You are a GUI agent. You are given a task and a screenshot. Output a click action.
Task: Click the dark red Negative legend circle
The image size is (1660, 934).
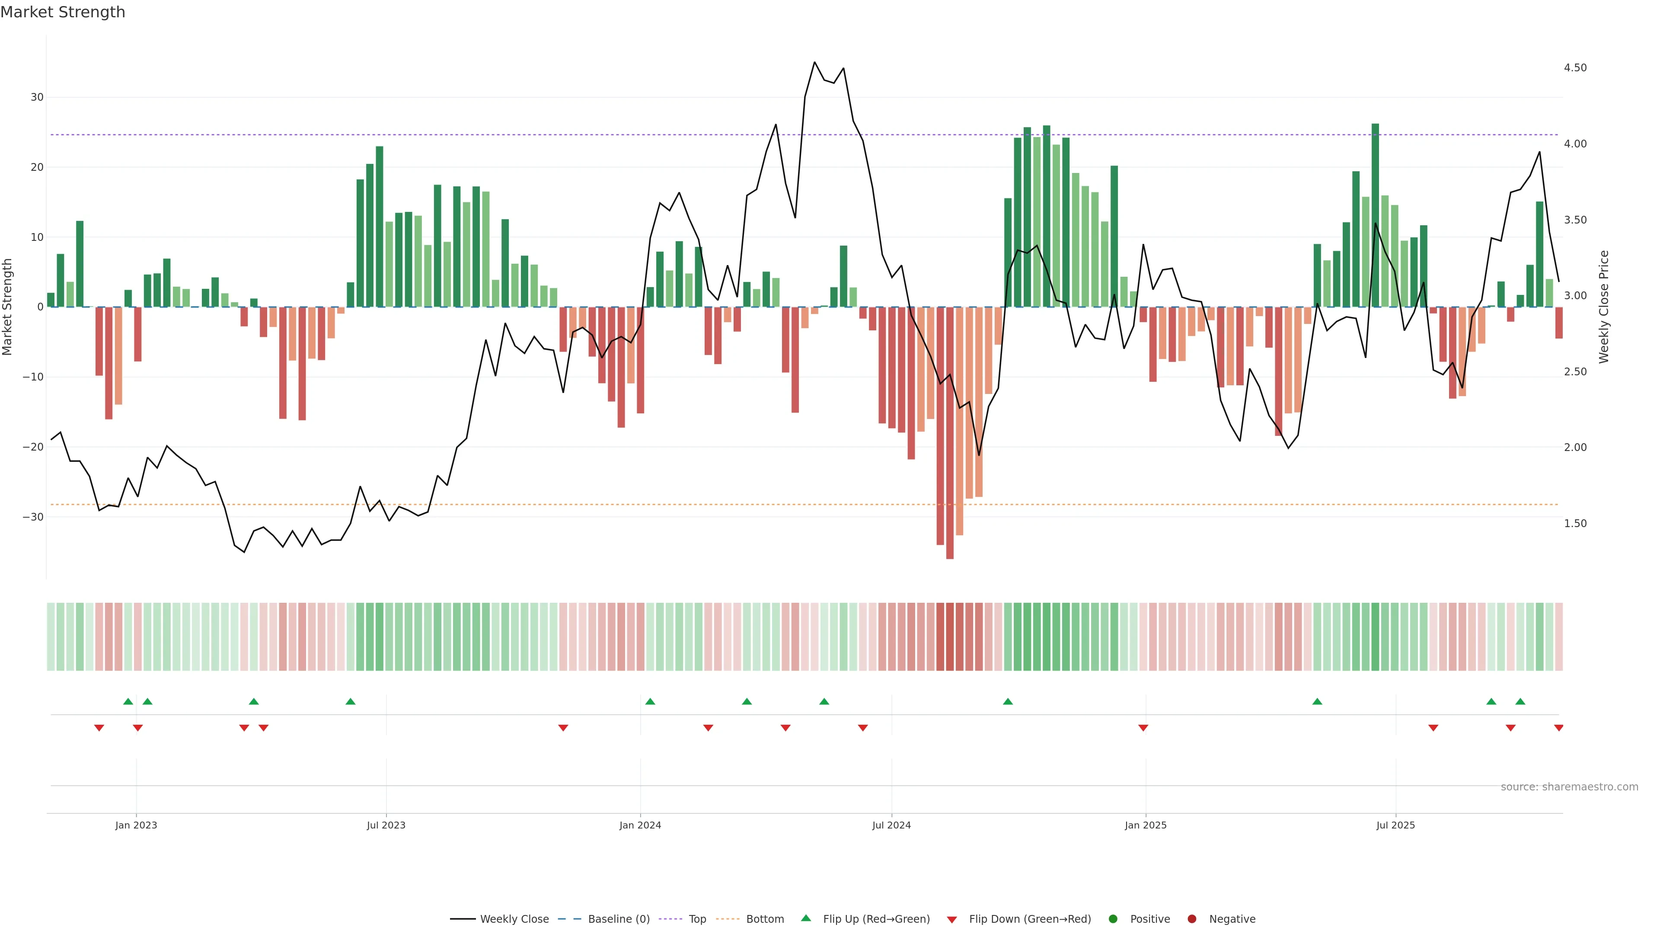(x=1191, y=918)
